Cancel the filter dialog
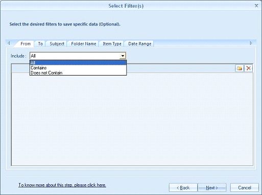 click(x=245, y=188)
